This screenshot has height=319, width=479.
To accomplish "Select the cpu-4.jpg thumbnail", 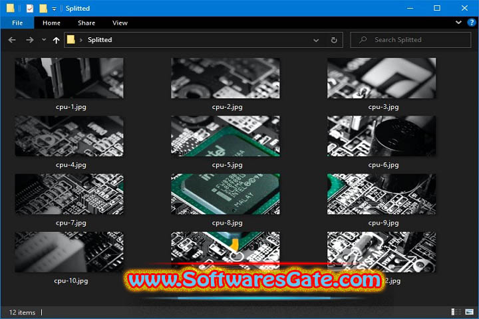I will pos(69,136).
